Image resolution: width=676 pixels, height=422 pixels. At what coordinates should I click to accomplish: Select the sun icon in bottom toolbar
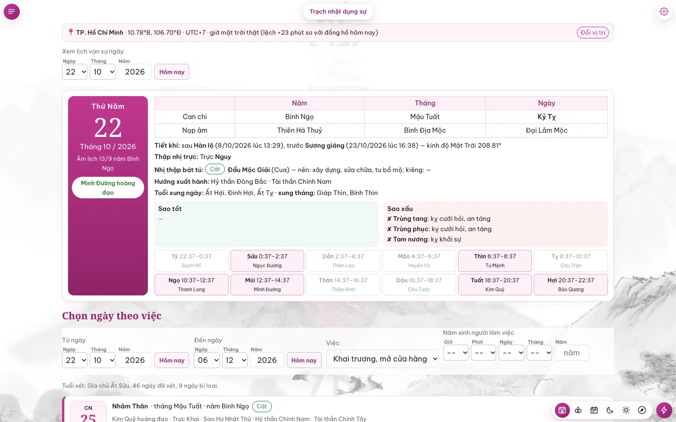tap(626, 410)
